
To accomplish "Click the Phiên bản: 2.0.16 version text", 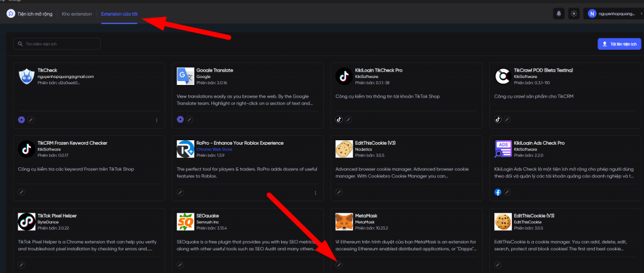I will pyautogui.click(x=213, y=82).
